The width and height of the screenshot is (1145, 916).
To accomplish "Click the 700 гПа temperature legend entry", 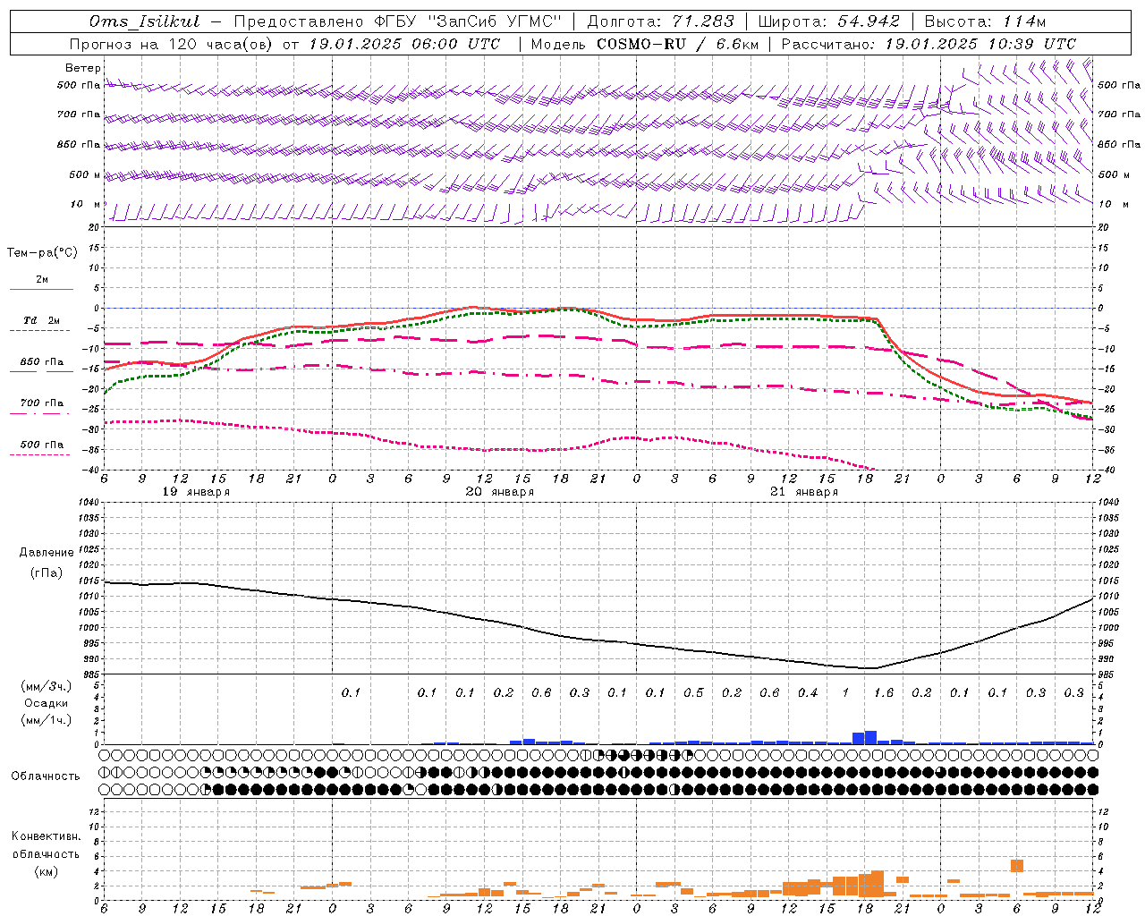I will [x=42, y=403].
